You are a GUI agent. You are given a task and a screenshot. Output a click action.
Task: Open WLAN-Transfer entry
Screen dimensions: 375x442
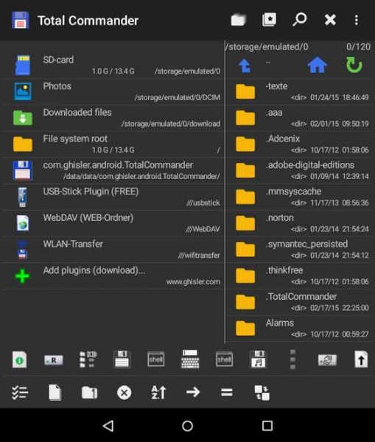tap(113, 249)
